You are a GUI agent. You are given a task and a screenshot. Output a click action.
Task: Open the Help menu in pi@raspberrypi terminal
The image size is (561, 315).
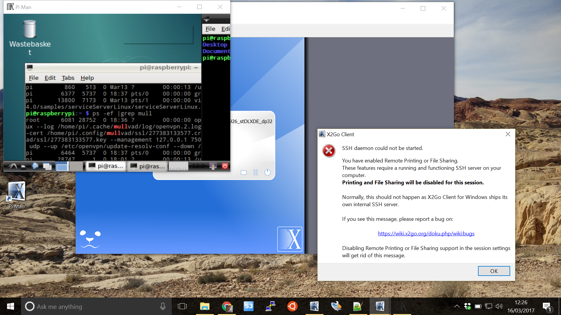click(87, 78)
